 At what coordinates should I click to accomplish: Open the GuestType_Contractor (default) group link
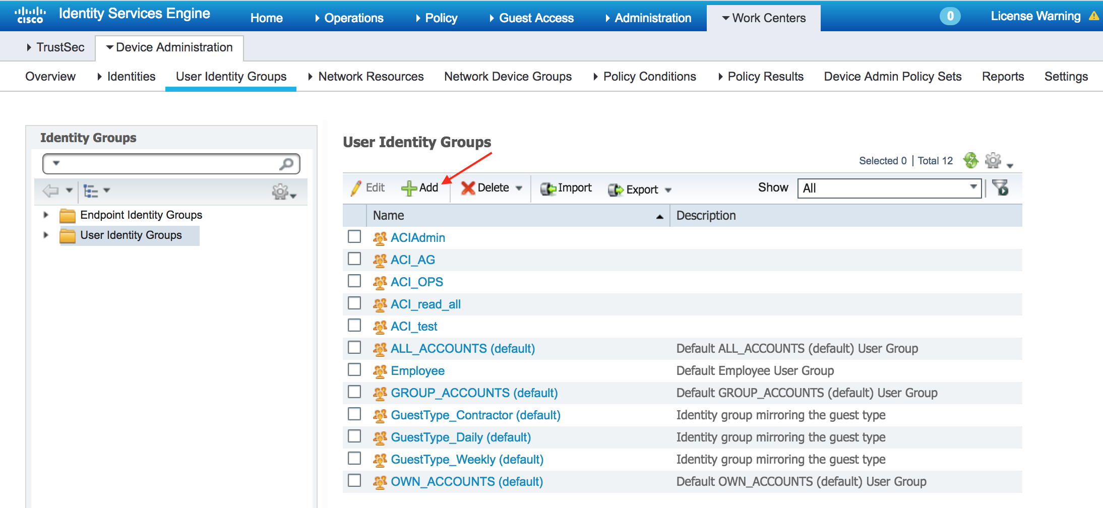tap(475, 415)
